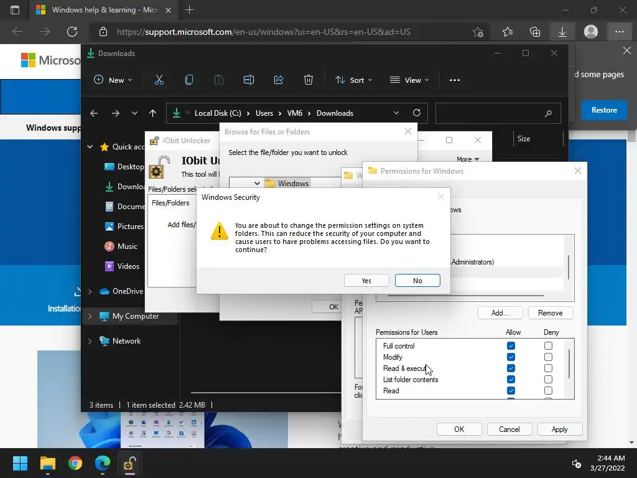Open the See more ellipsis in Downloads toolbar

click(455, 80)
